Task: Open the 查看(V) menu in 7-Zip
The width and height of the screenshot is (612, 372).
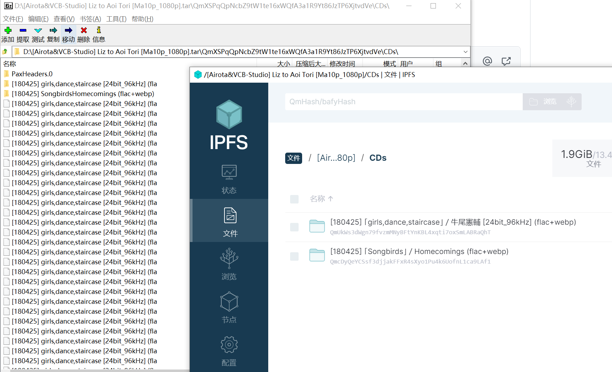Action: click(x=64, y=19)
